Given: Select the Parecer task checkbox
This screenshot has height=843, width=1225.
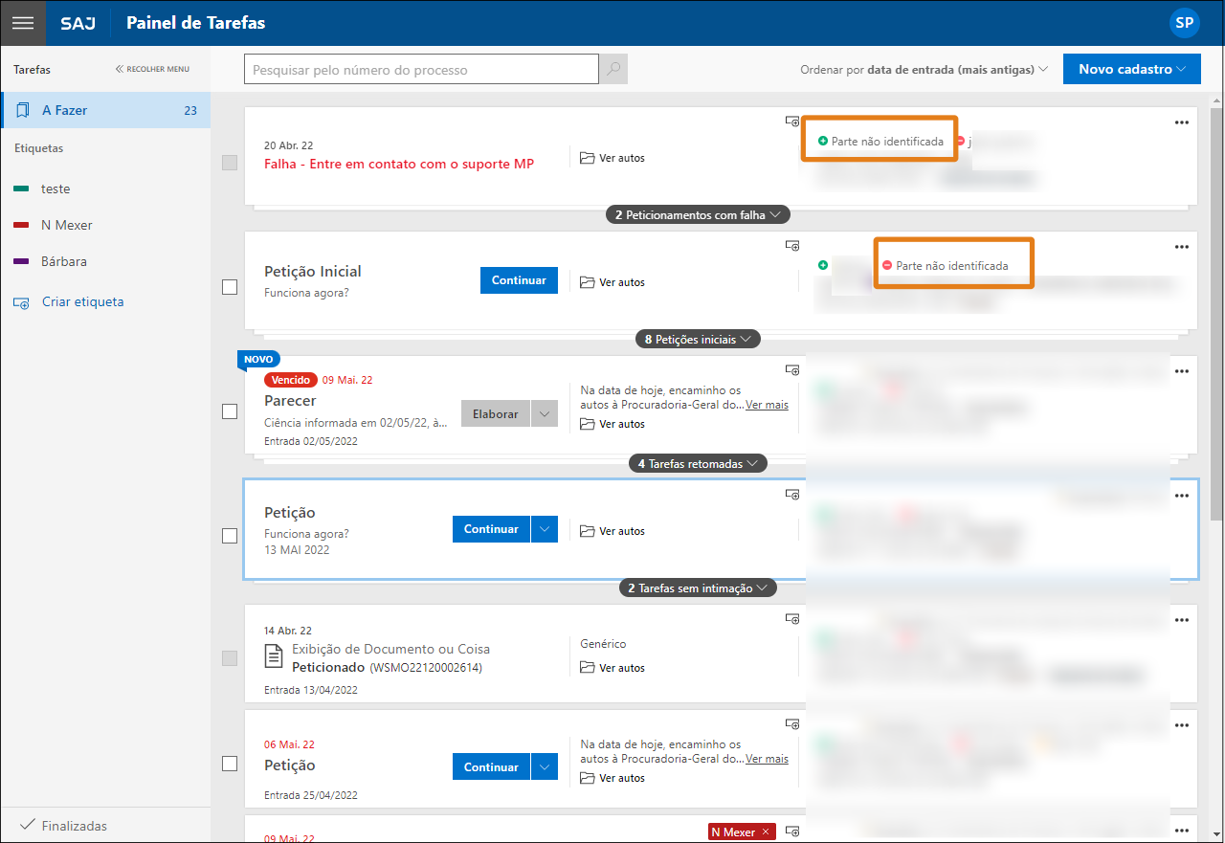Looking at the screenshot, I should (230, 411).
